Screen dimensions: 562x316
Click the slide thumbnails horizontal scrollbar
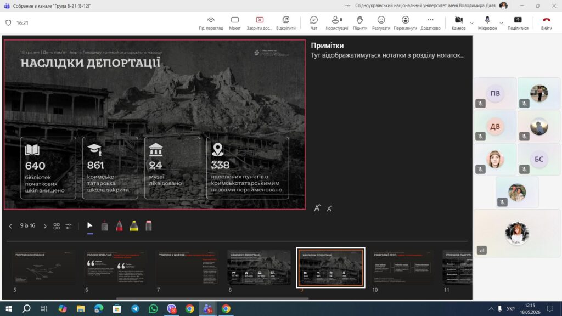click(212, 298)
